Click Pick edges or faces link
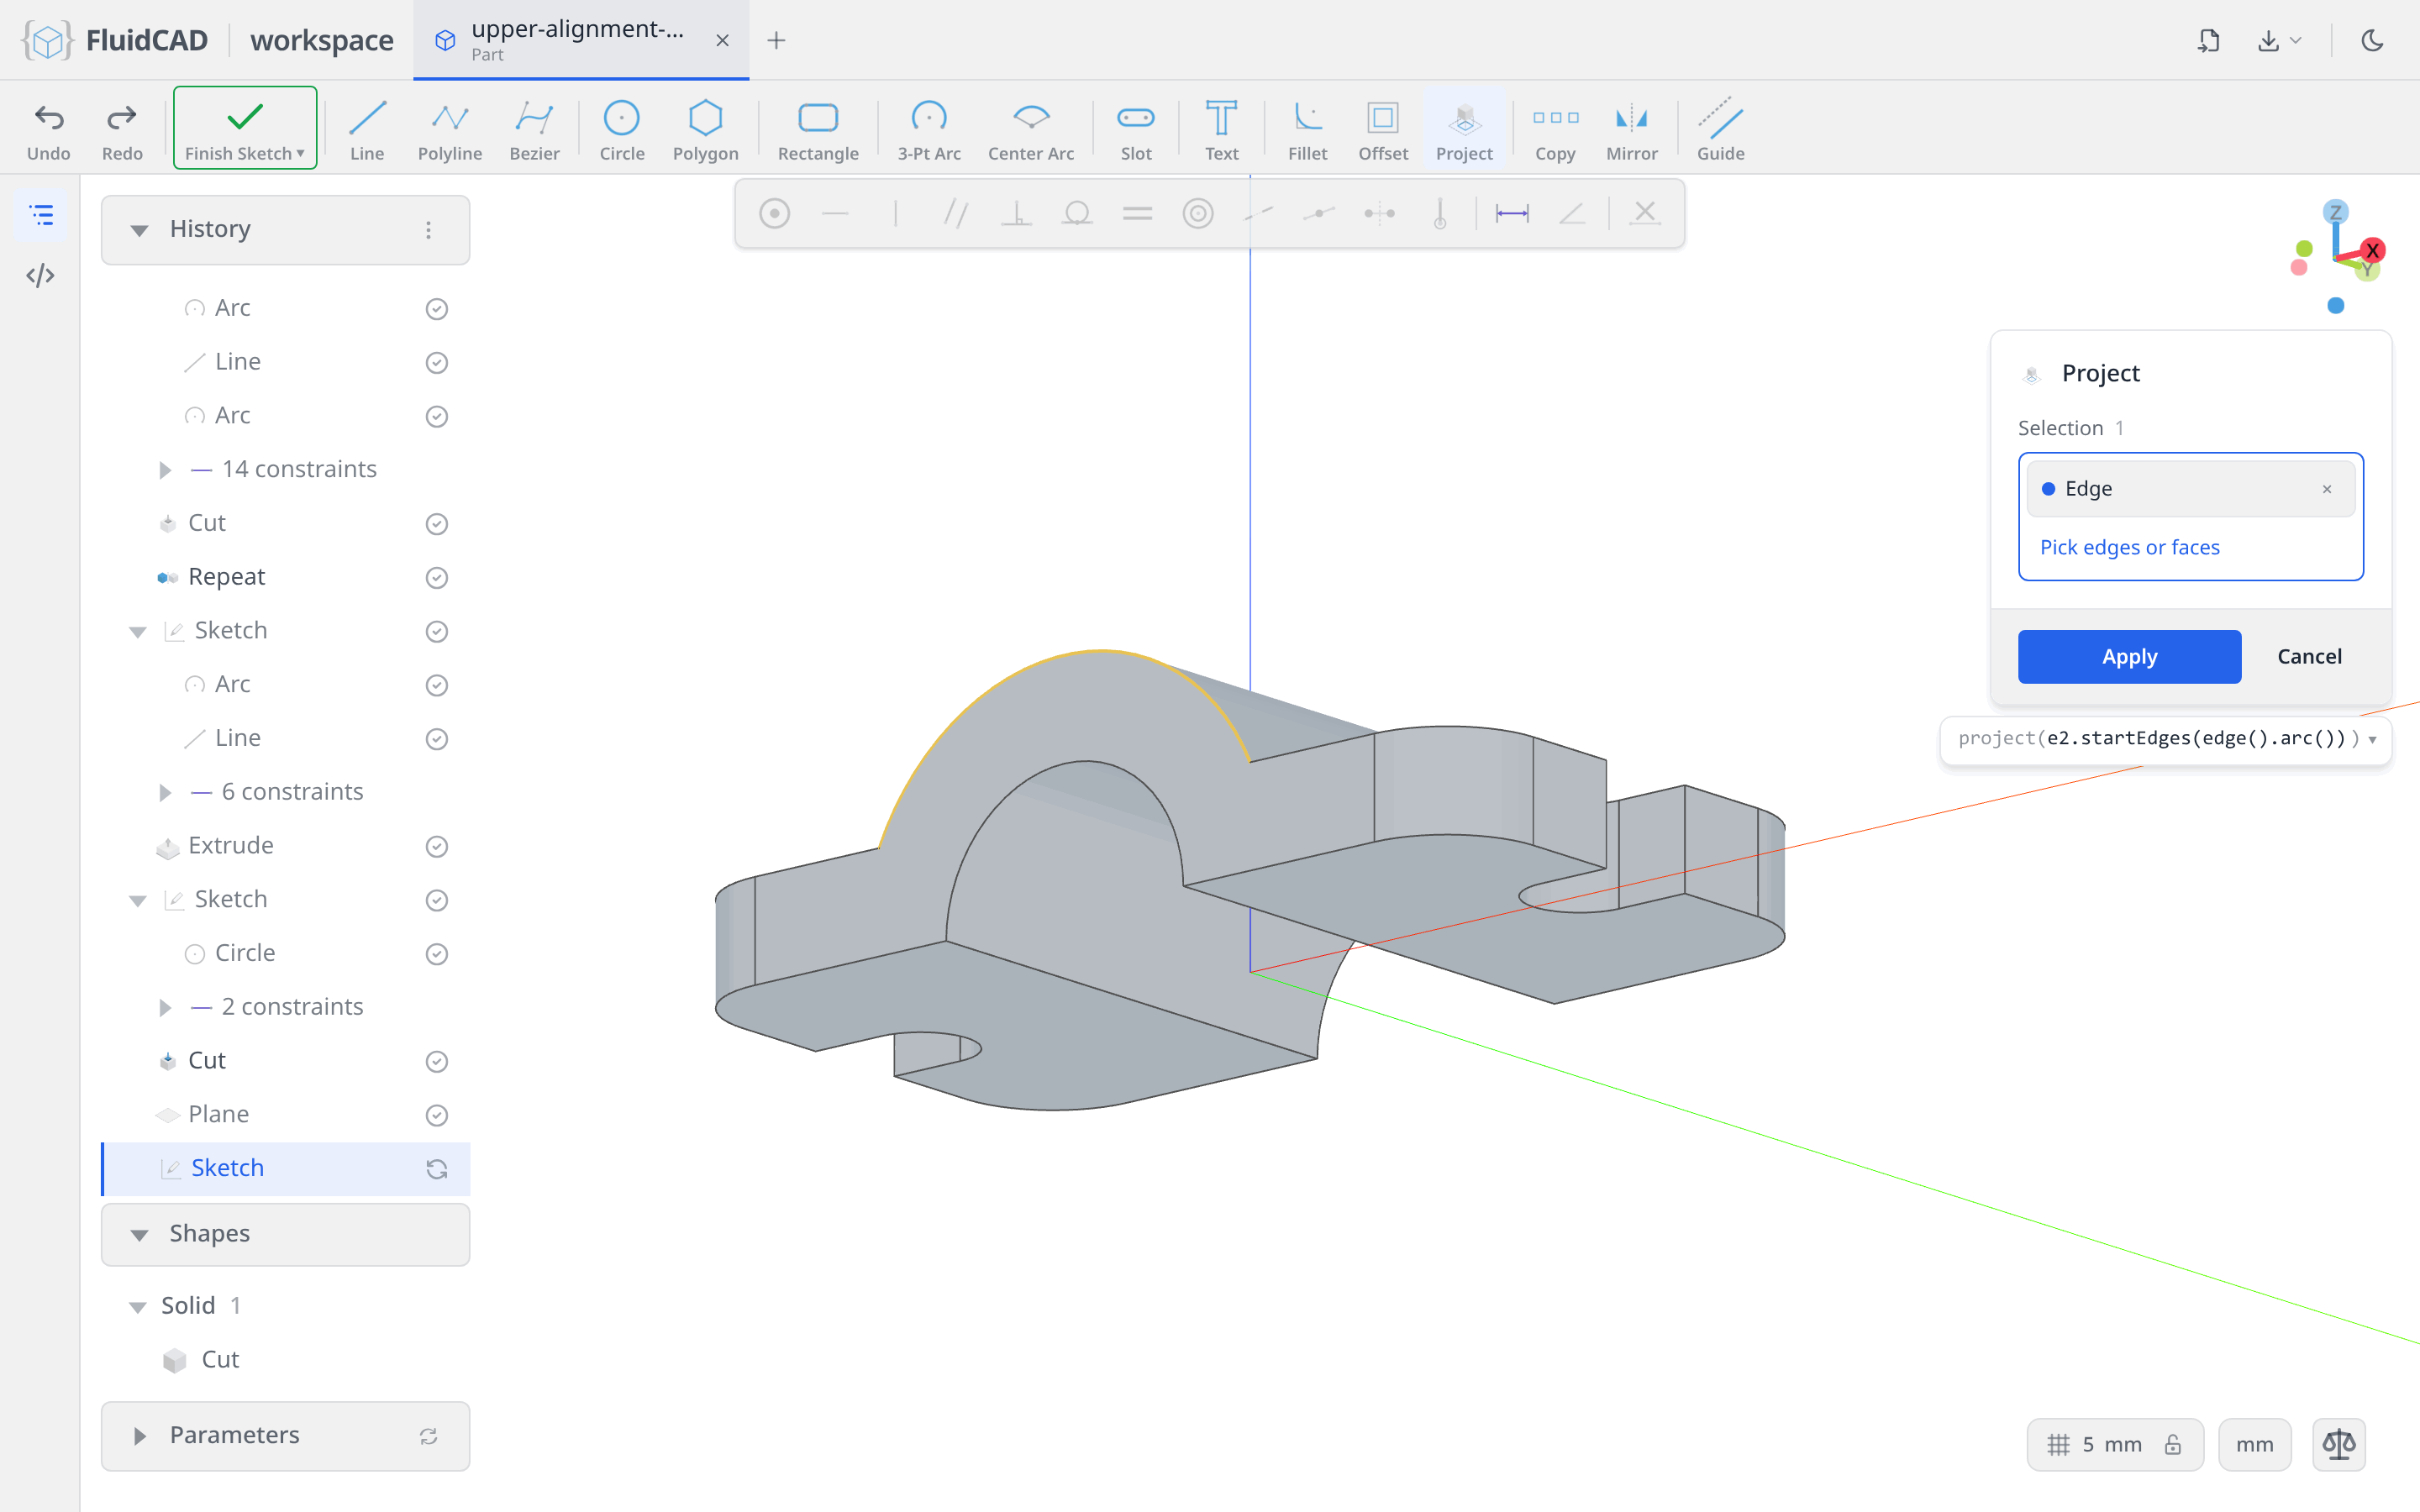This screenshot has height=1512, width=2420. point(2129,547)
